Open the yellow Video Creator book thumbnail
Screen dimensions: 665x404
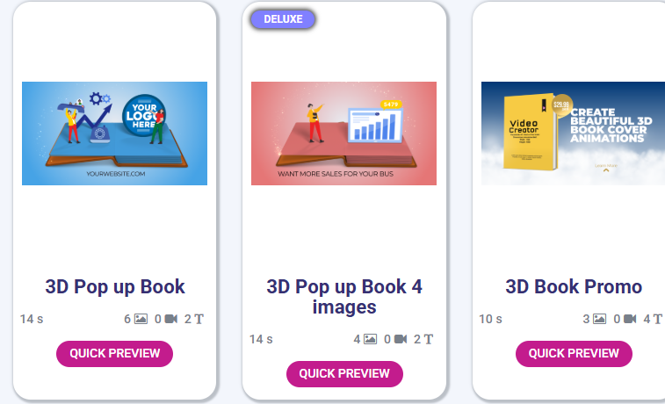573,133
